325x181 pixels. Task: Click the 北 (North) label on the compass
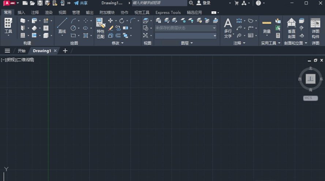tap(310, 68)
